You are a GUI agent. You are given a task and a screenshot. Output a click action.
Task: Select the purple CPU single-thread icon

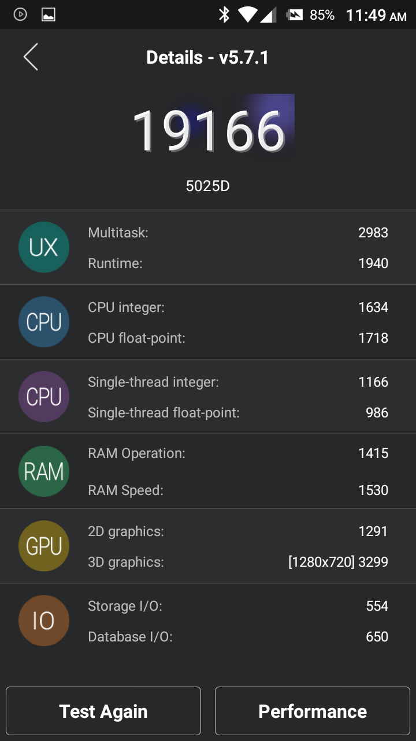tap(44, 397)
